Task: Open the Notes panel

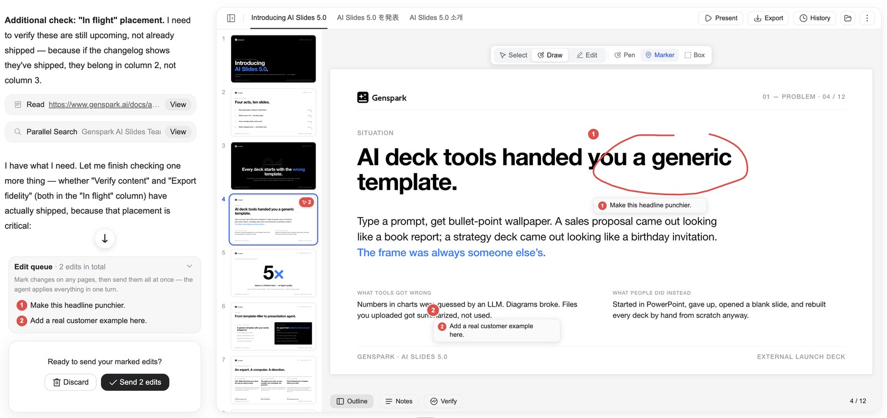Action: [x=399, y=401]
